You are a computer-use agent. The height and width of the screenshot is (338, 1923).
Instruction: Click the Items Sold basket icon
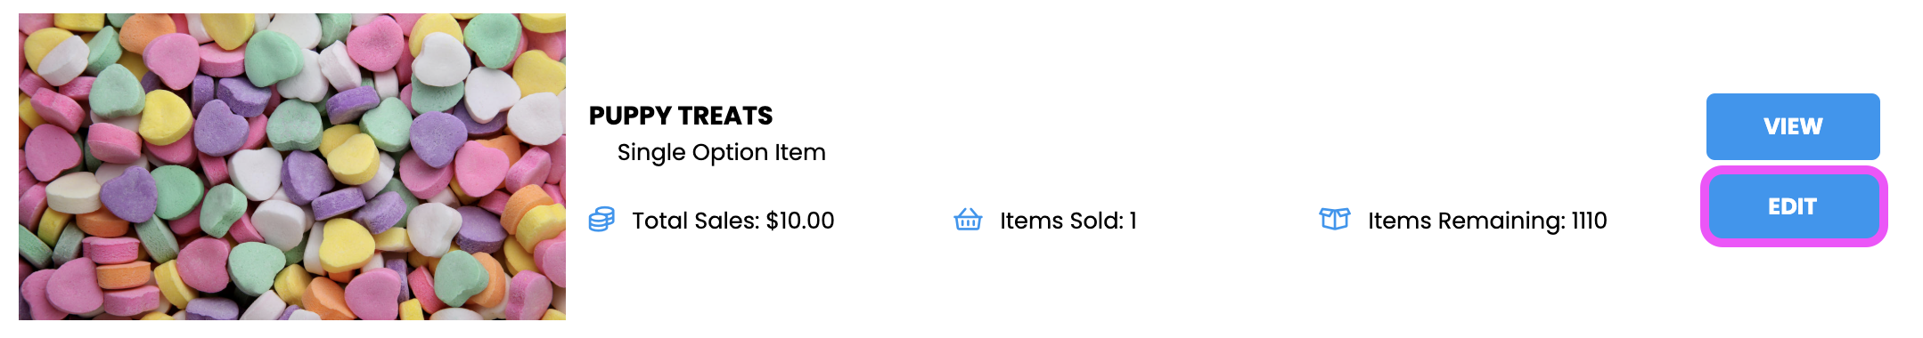(968, 219)
